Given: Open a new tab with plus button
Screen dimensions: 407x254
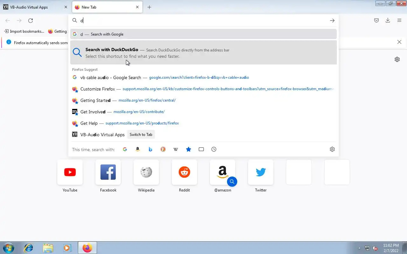Looking at the screenshot, I should pyautogui.click(x=149, y=7).
